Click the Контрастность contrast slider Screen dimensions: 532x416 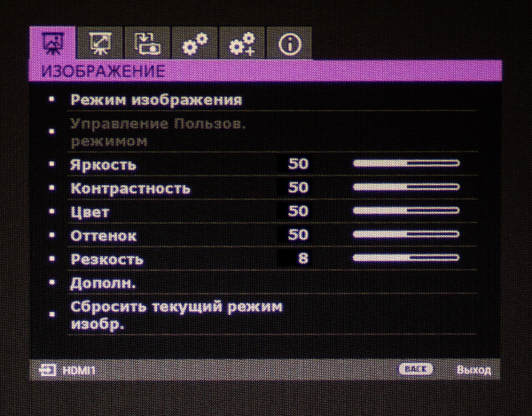[405, 188]
